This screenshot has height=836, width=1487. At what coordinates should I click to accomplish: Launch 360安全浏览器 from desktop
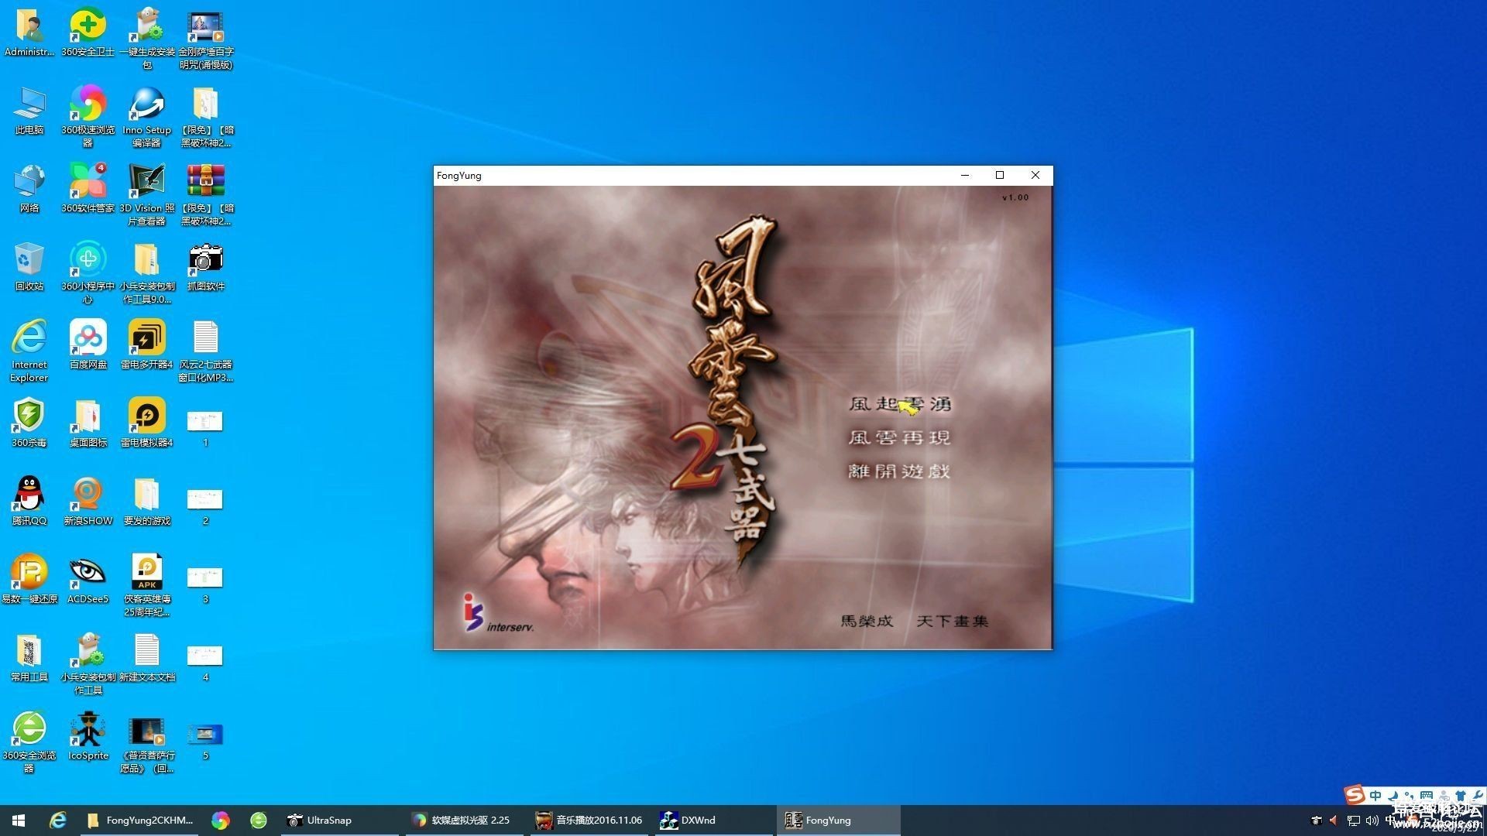(29, 742)
